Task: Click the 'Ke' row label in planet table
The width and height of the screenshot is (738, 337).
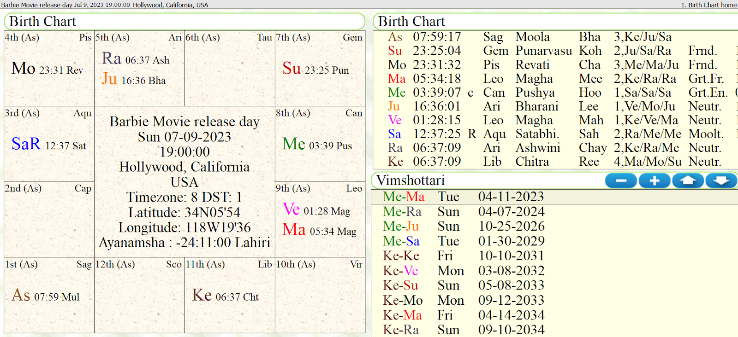Action: pos(395,162)
